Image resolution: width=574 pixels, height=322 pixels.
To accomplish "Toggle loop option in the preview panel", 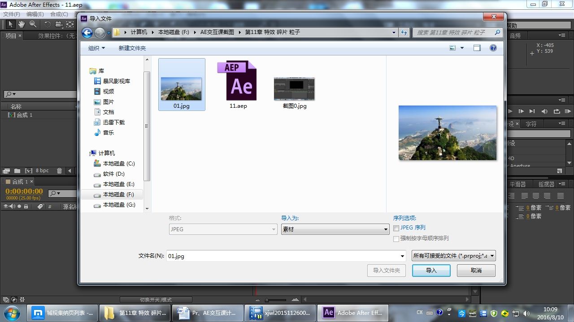I will (557, 111).
